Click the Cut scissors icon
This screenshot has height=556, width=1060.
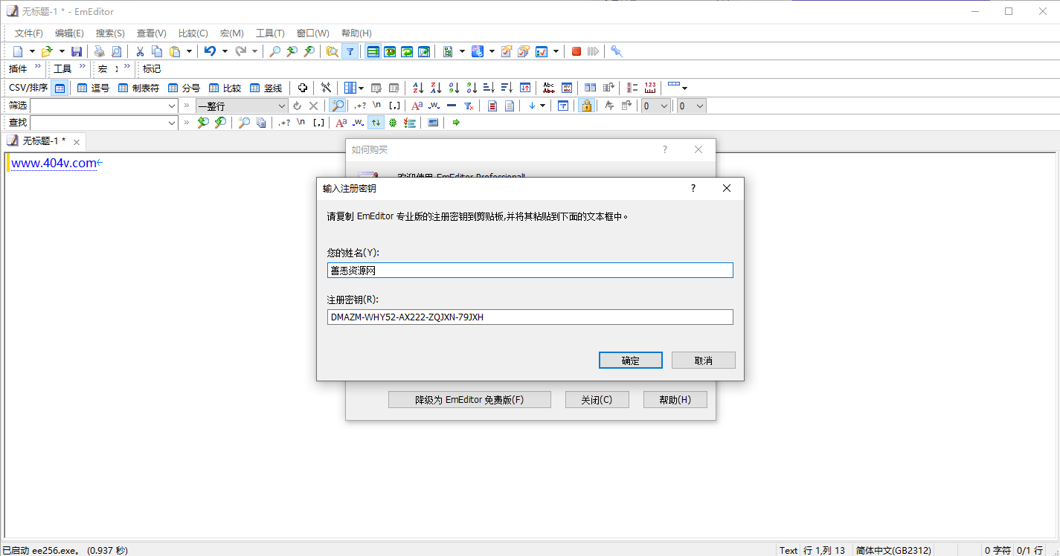pos(139,51)
